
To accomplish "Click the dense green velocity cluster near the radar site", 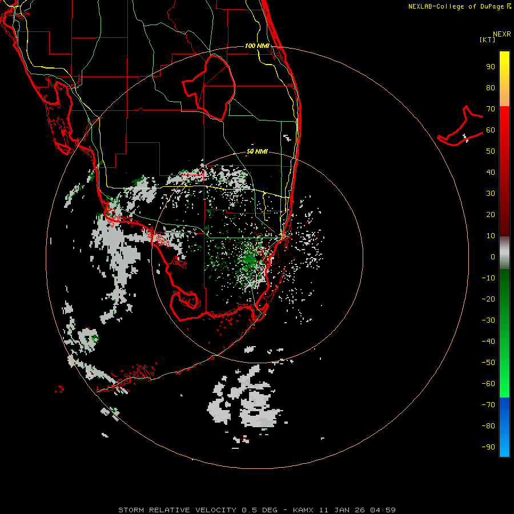I will point(250,260).
